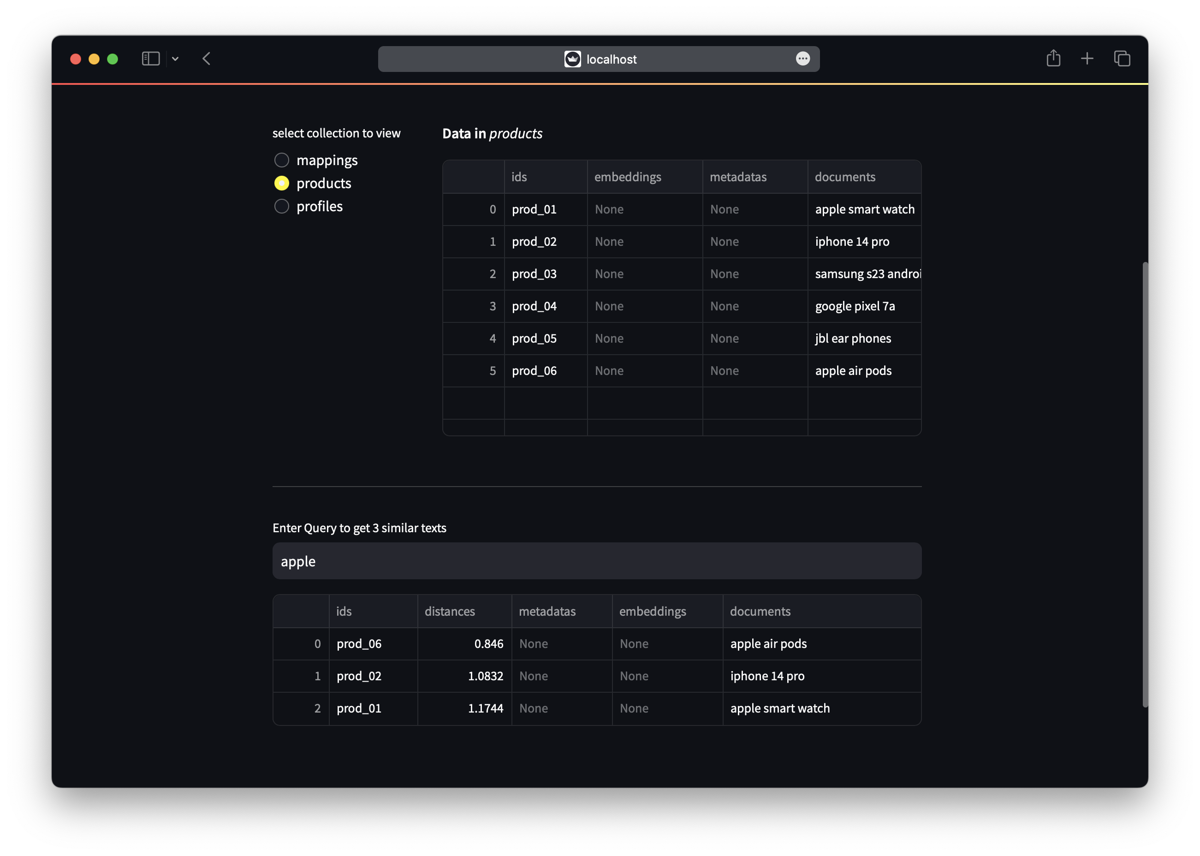
Task: Sort by ids column in products table
Action: pyautogui.click(x=546, y=177)
